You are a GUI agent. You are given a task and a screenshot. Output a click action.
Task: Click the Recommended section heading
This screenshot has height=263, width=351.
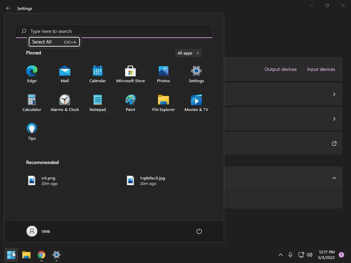point(42,162)
